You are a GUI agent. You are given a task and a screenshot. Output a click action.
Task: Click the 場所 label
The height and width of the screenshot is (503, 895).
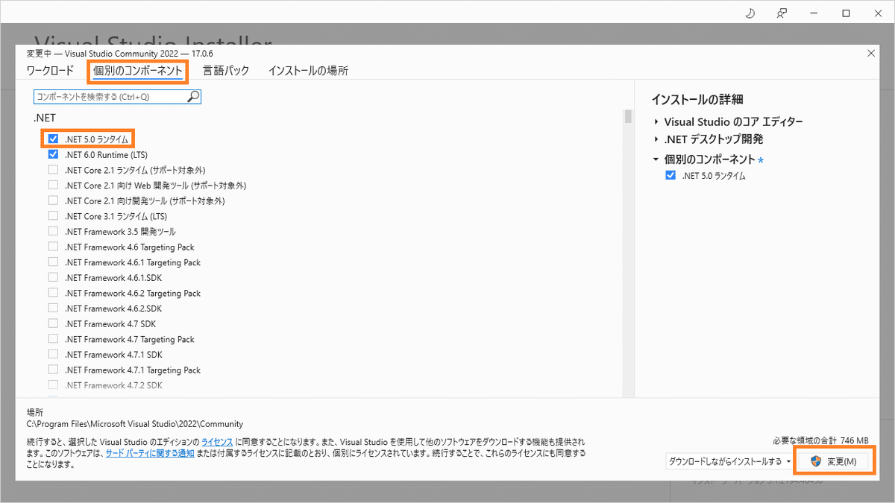(34, 412)
